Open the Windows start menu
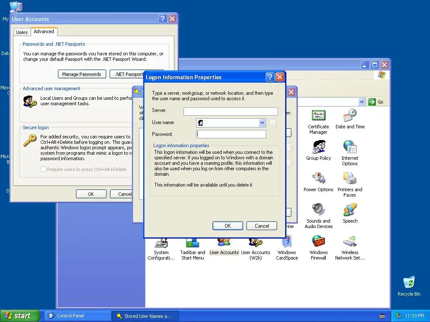The width and height of the screenshot is (430, 322). click(20, 316)
